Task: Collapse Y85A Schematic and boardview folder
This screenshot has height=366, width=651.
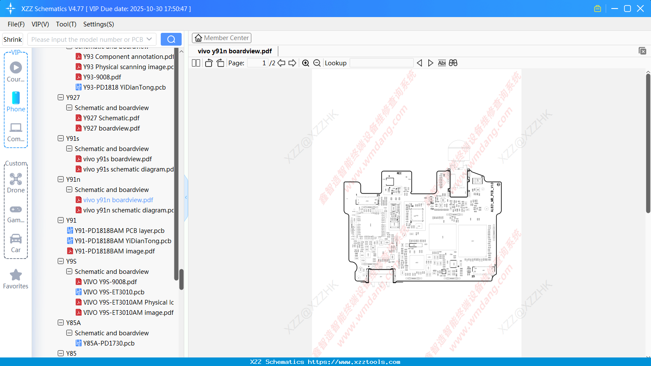Action: click(x=69, y=333)
